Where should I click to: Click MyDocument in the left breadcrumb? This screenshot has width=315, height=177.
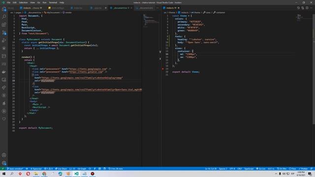click(x=53, y=12)
